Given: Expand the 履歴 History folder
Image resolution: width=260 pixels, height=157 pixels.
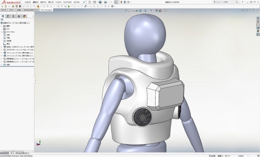Looking at the screenshot, I should coord(1,26).
